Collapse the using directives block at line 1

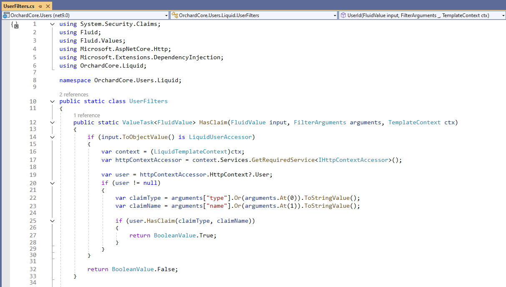click(52, 24)
